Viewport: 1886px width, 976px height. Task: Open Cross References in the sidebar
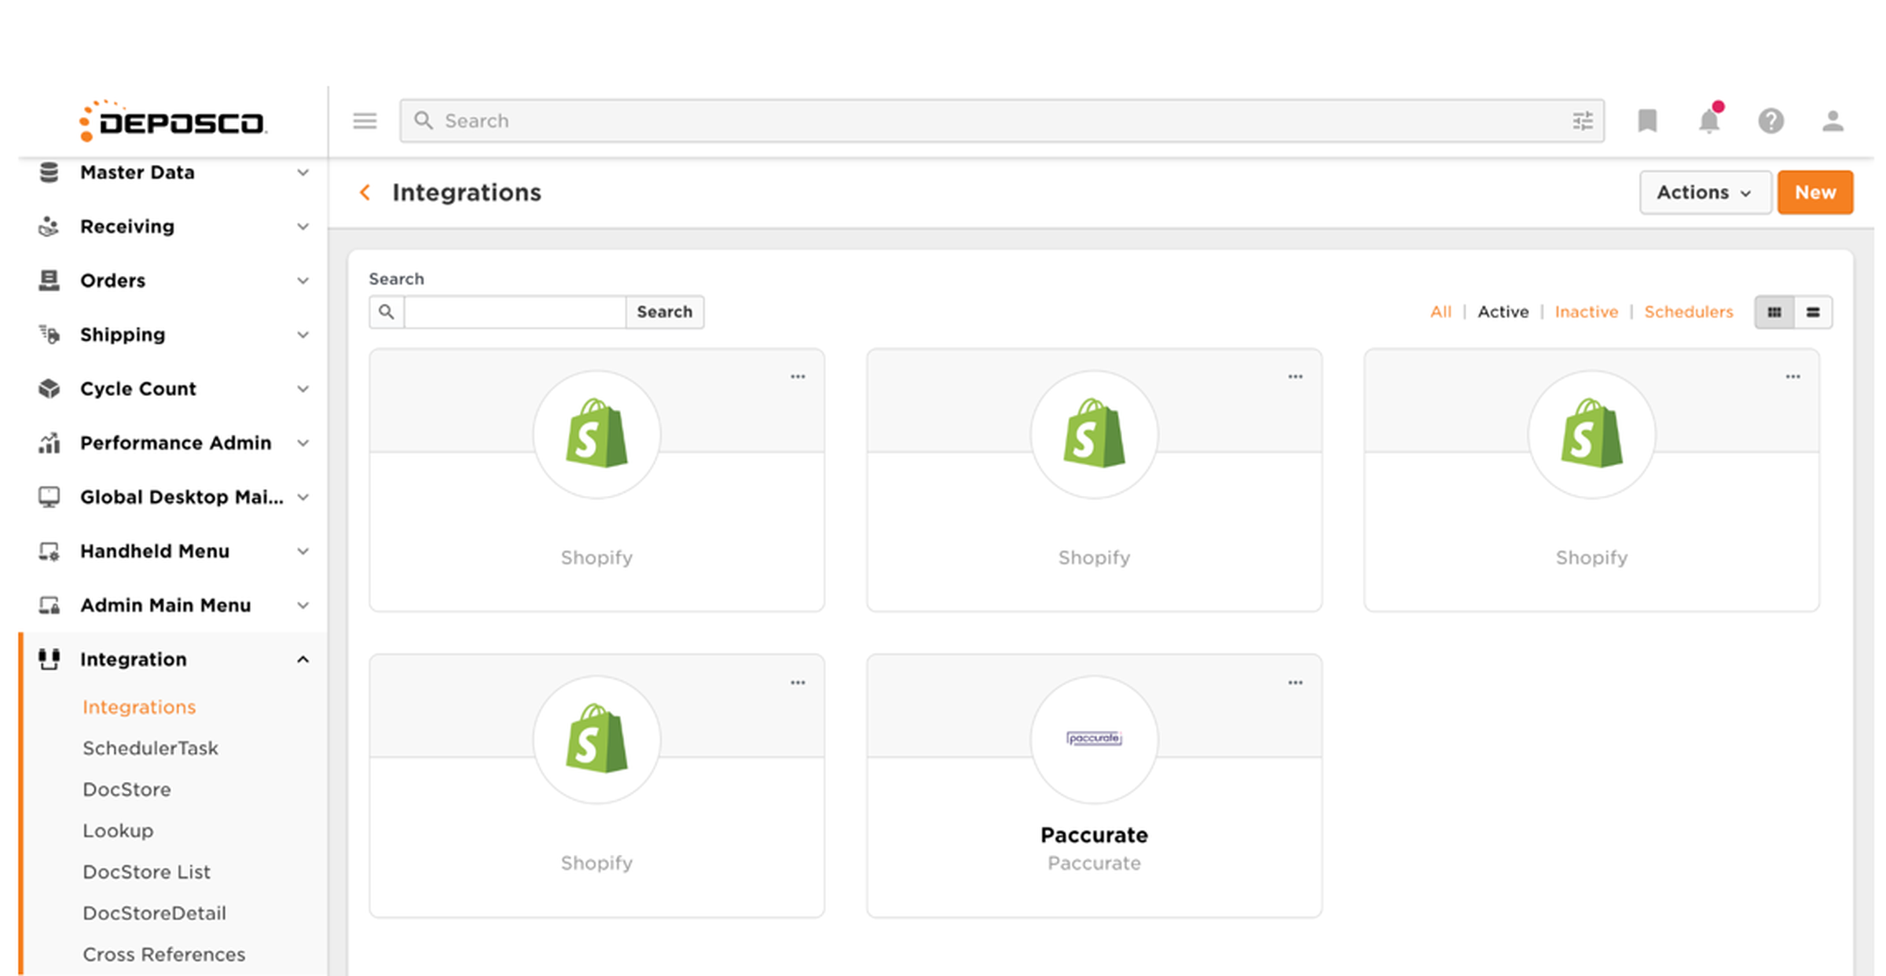[163, 955]
